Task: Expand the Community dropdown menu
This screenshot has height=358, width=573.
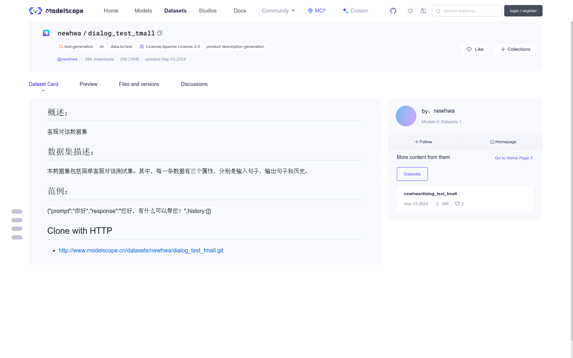Action: [x=278, y=11]
